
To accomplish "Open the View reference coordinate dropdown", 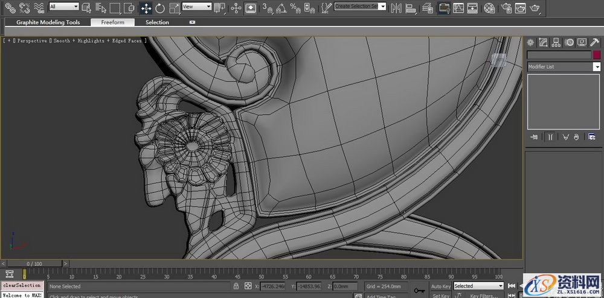I will pyautogui.click(x=197, y=7).
